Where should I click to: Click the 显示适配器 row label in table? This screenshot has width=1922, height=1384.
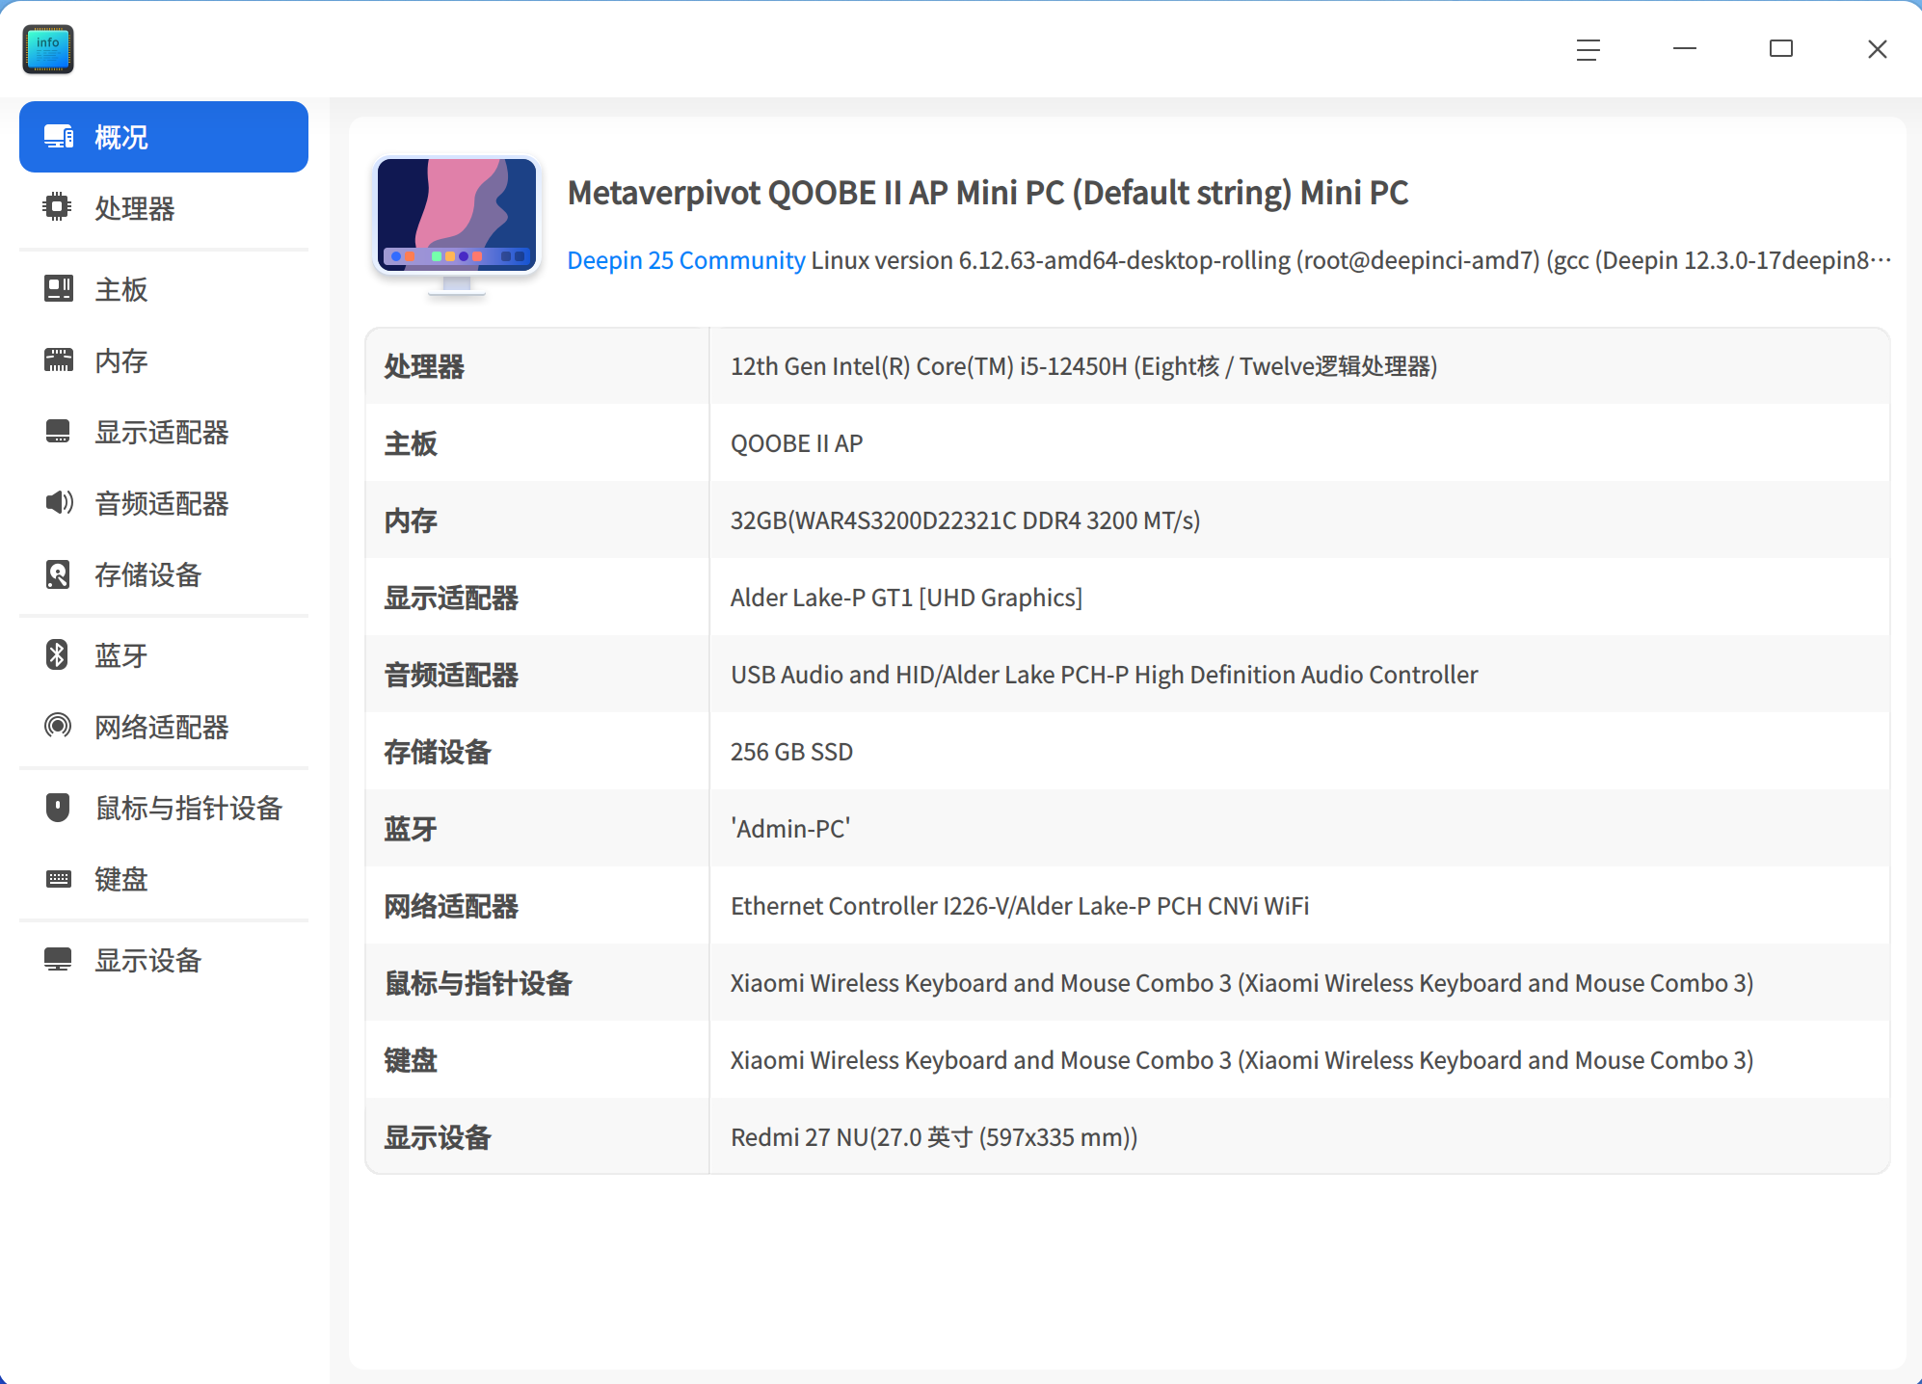tap(451, 598)
